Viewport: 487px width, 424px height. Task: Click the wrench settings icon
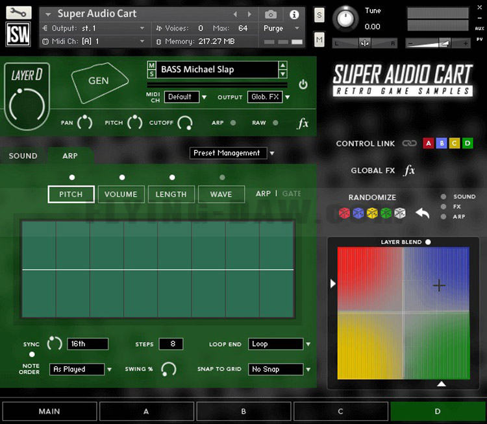point(19,12)
